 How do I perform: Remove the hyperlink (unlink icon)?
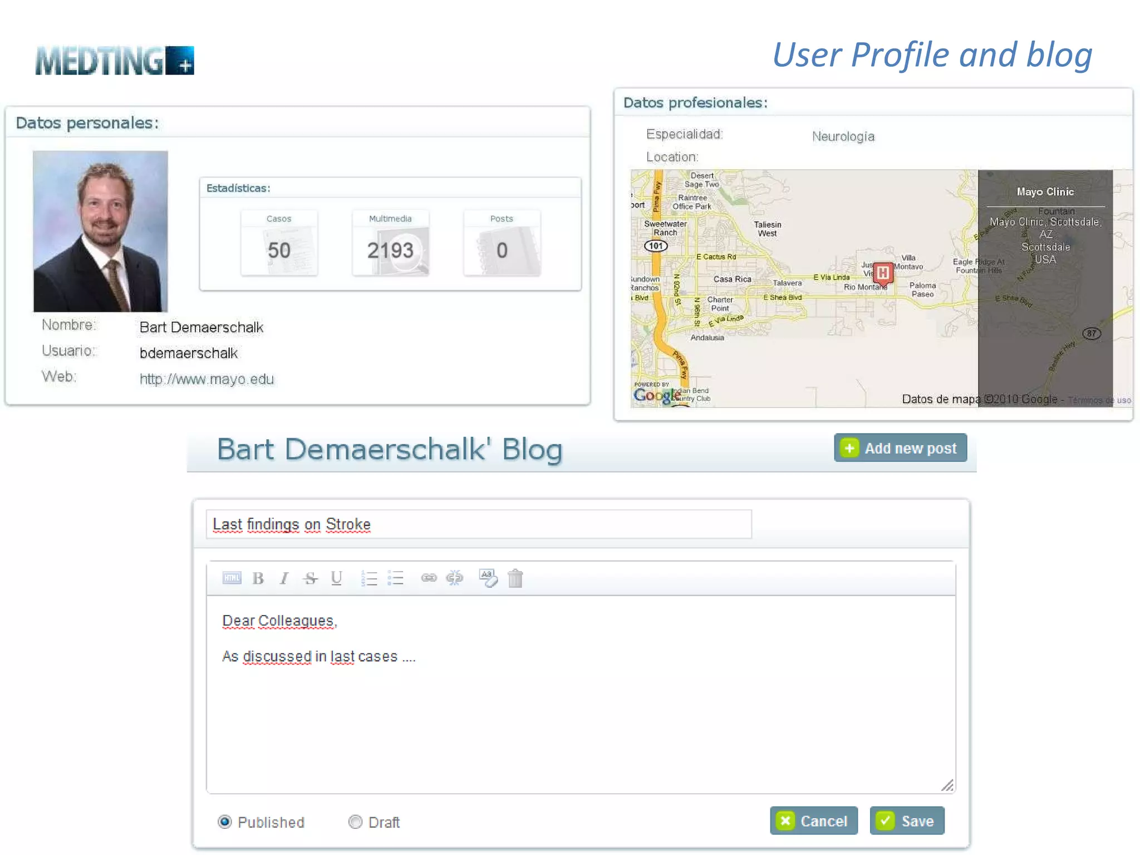pyautogui.click(x=454, y=578)
